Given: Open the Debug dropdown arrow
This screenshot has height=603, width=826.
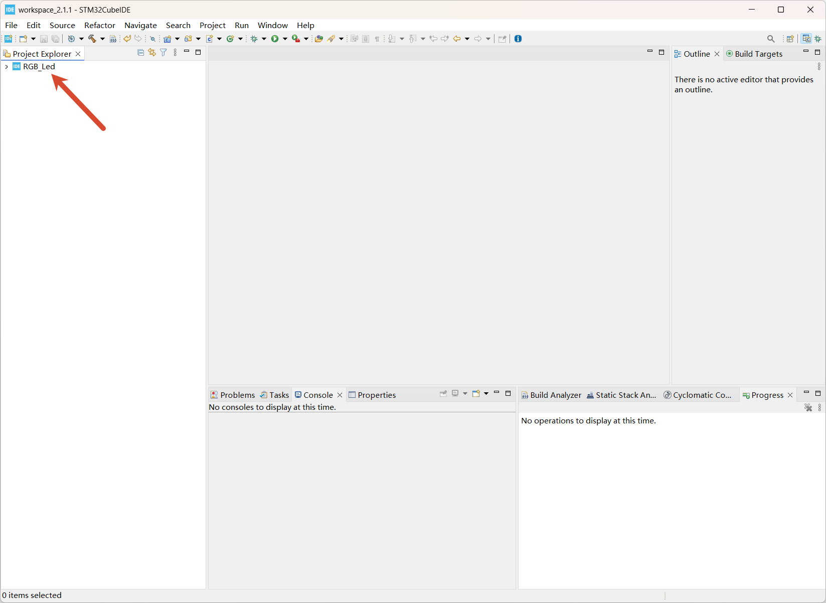Looking at the screenshot, I should pyautogui.click(x=264, y=39).
